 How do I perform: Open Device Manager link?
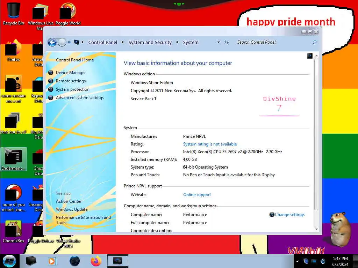pos(71,73)
